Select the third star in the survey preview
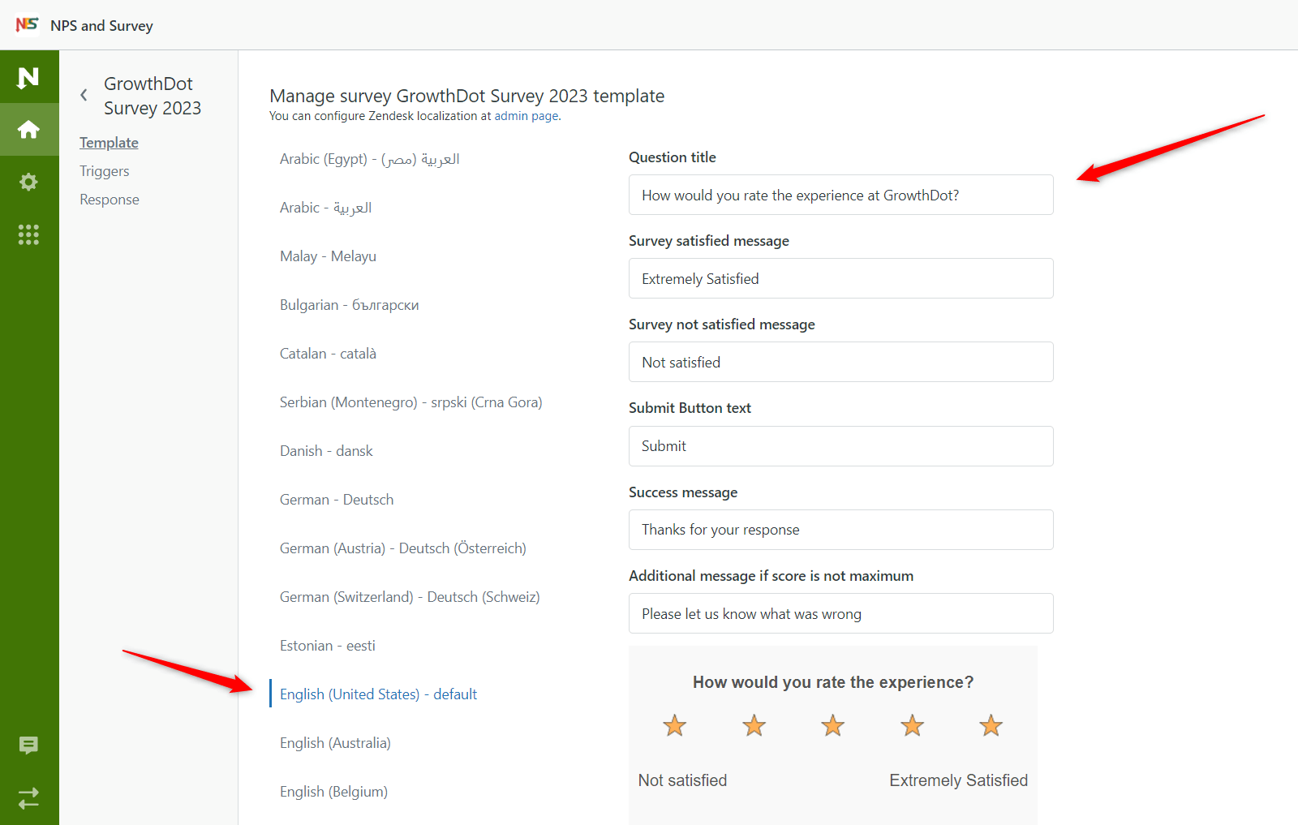 [x=833, y=725]
